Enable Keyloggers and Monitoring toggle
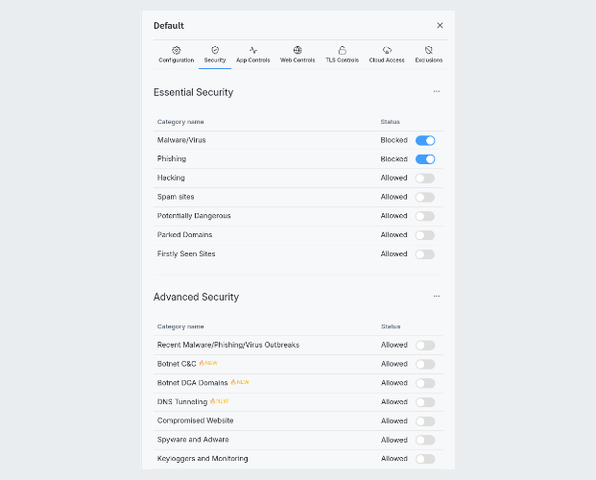The width and height of the screenshot is (596, 480). (425, 459)
